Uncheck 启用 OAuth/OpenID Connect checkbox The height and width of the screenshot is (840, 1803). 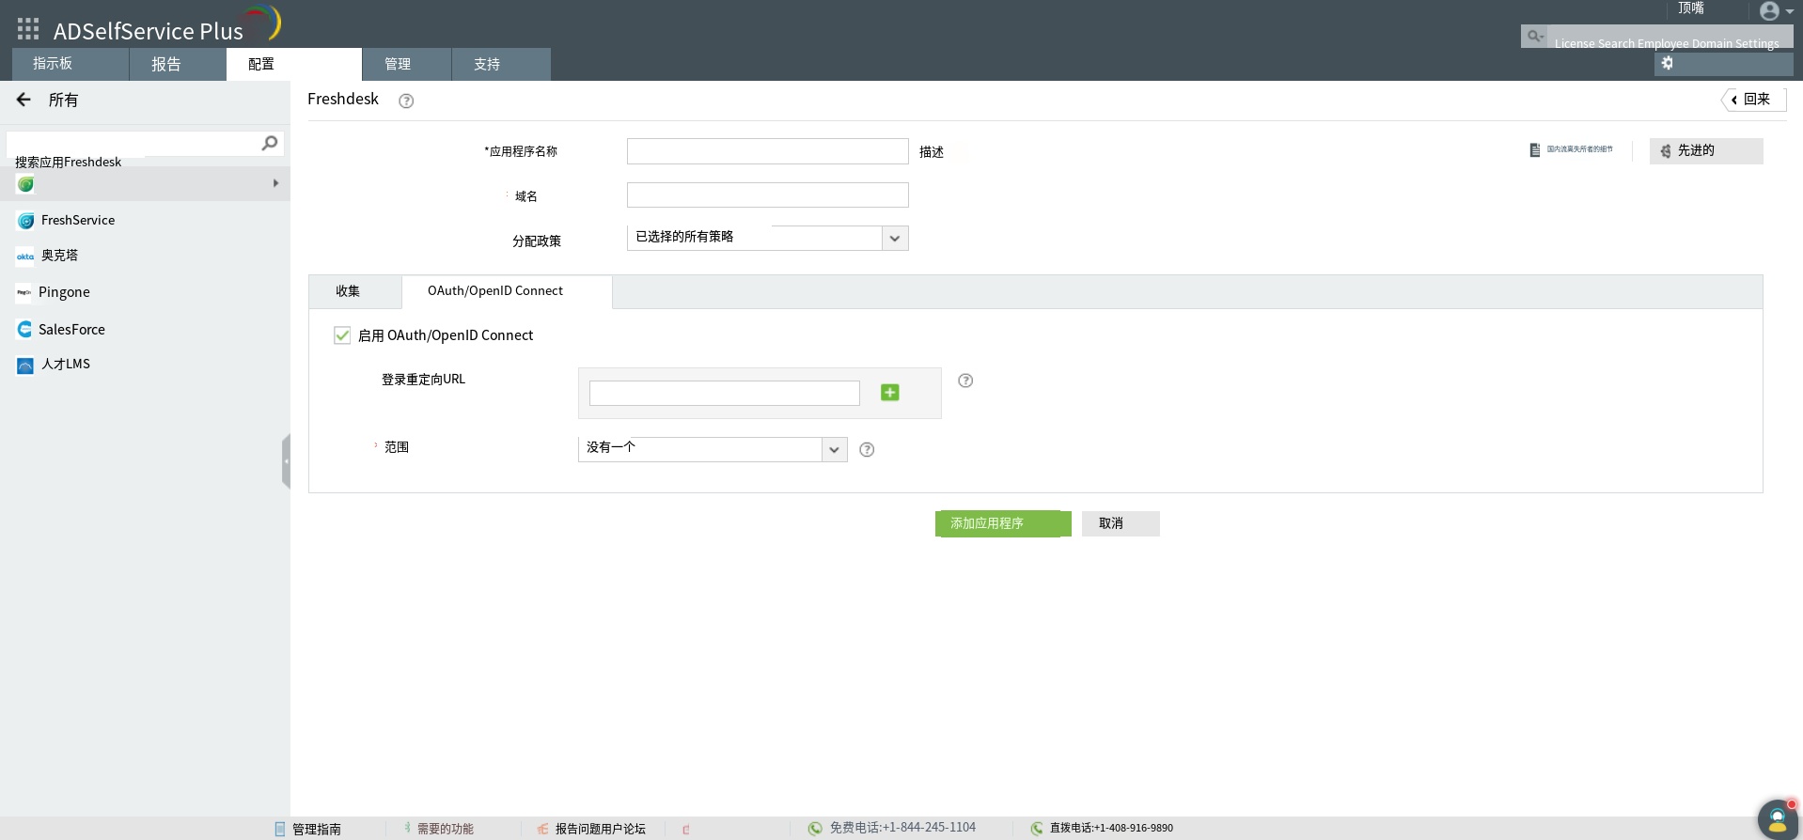click(342, 335)
